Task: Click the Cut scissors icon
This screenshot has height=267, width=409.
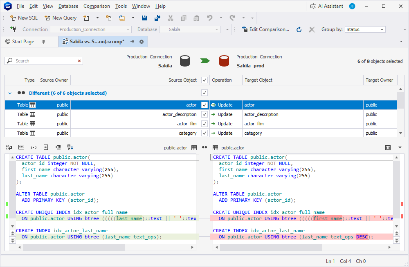Action: tap(171, 18)
